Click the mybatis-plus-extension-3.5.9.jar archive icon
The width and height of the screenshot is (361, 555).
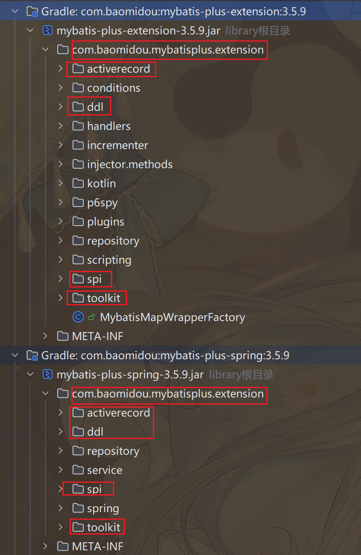(x=48, y=31)
